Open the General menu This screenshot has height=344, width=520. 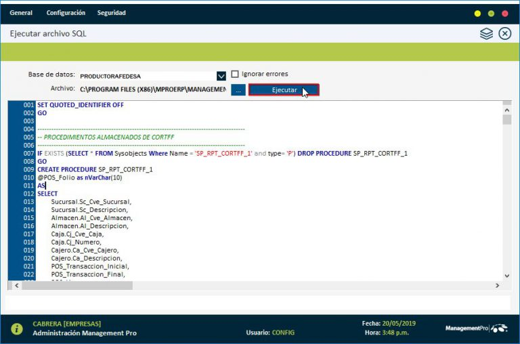(x=21, y=13)
